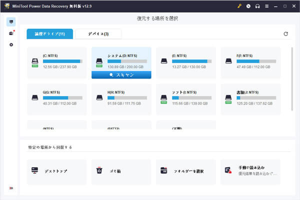Select the システム(D: NTFS) drive icon
Screen dimensions: 300x200
click(x=99, y=63)
